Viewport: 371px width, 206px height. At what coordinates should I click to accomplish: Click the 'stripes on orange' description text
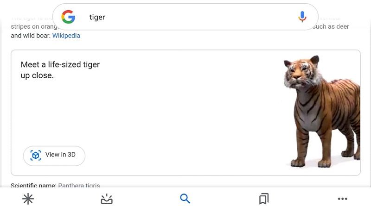click(34, 26)
